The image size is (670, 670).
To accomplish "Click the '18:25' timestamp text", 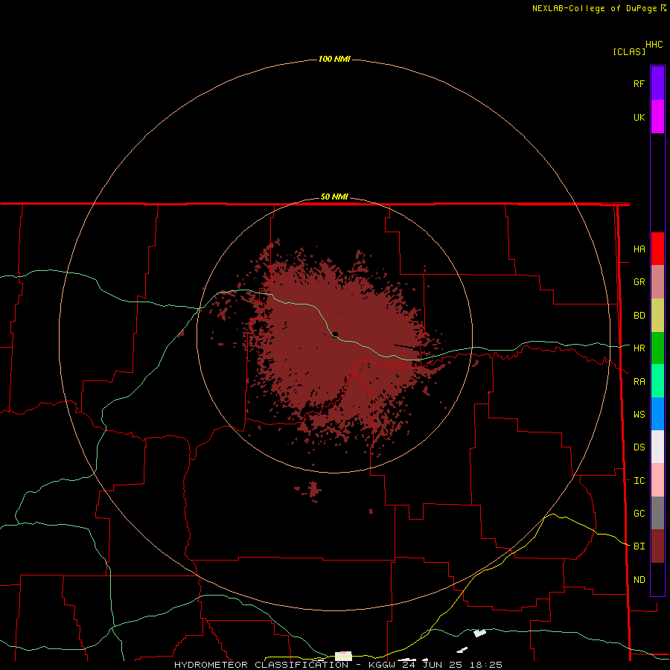I will coord(485,665).
